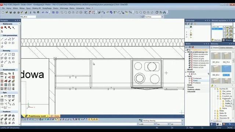
Task: Click the first Freeform tool icon
Action: point(2,115)
